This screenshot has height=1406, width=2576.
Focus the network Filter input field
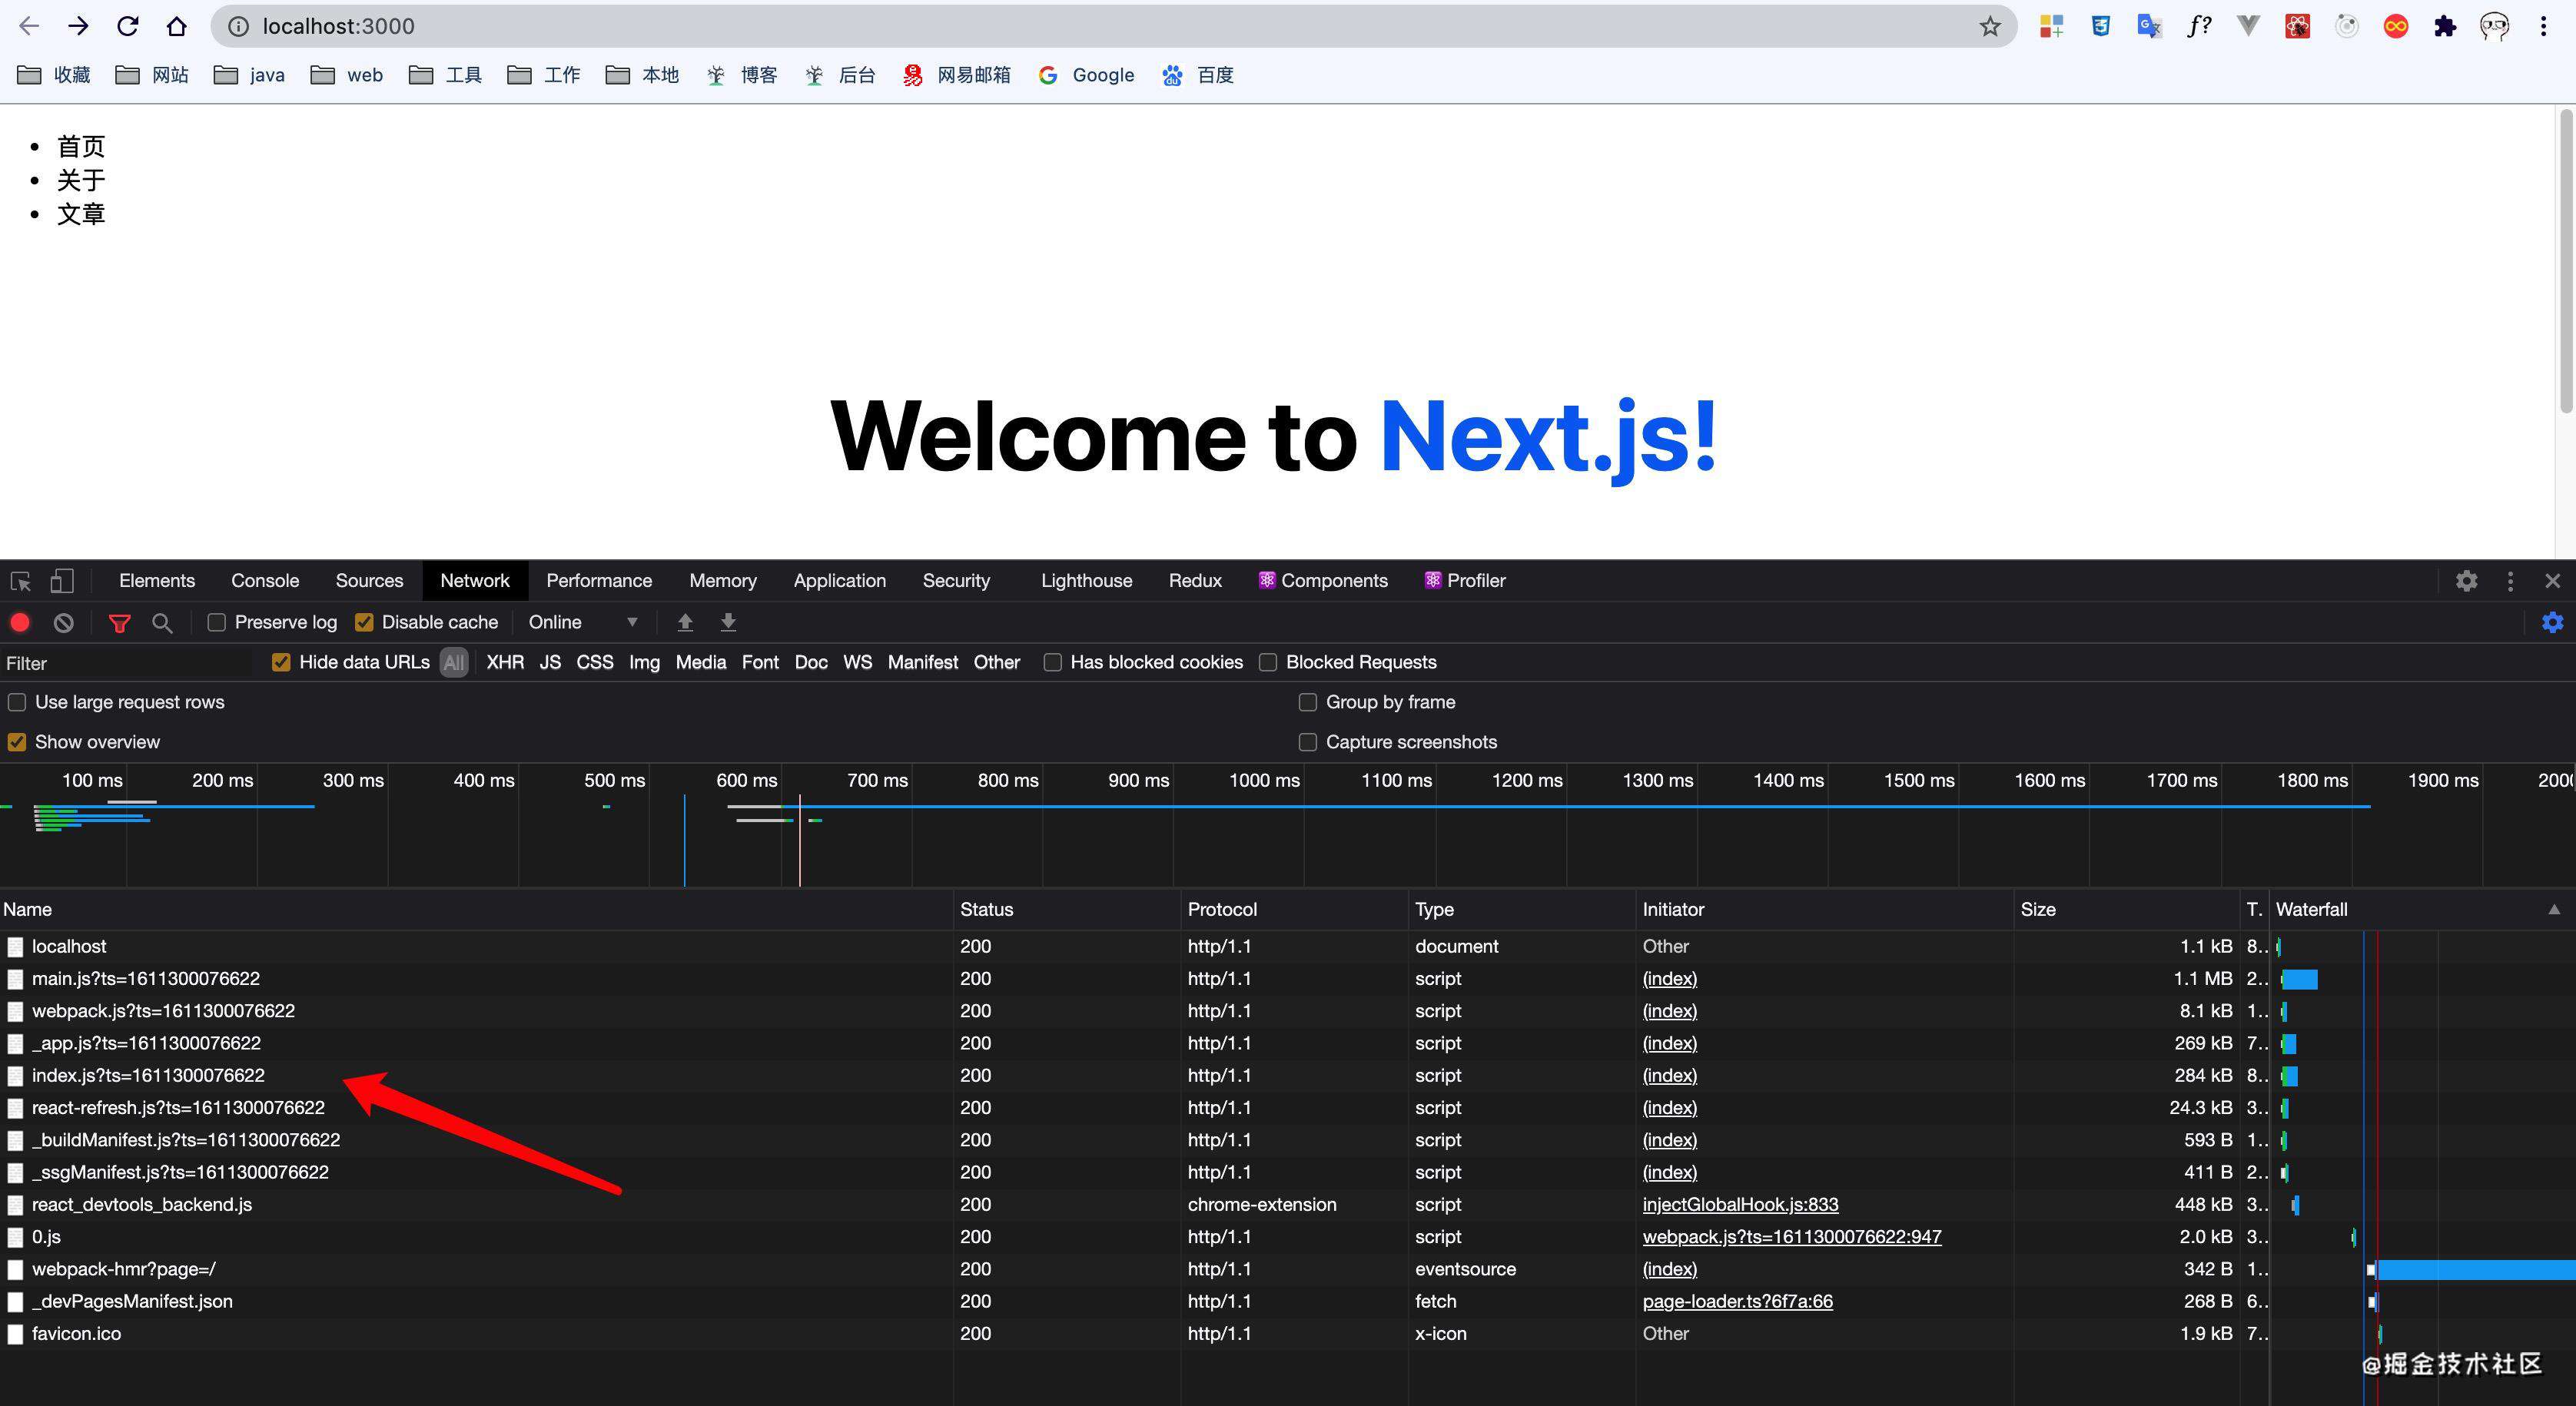point(128,663)
